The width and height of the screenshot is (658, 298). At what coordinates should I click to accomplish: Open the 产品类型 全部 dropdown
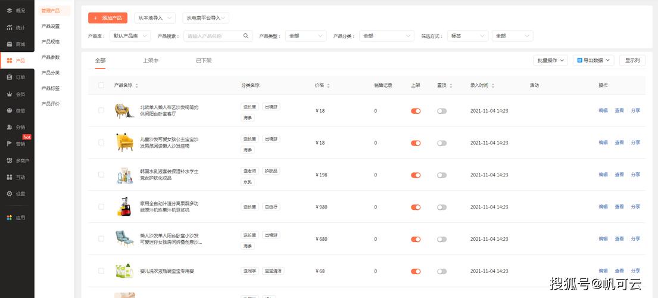point(306,36)
